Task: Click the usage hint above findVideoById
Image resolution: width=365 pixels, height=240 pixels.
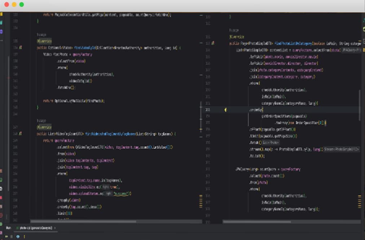Action: (x=42, y=35)
